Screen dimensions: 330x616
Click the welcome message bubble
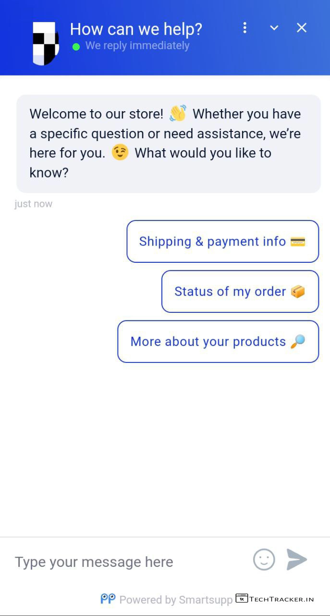click(168, 143)
